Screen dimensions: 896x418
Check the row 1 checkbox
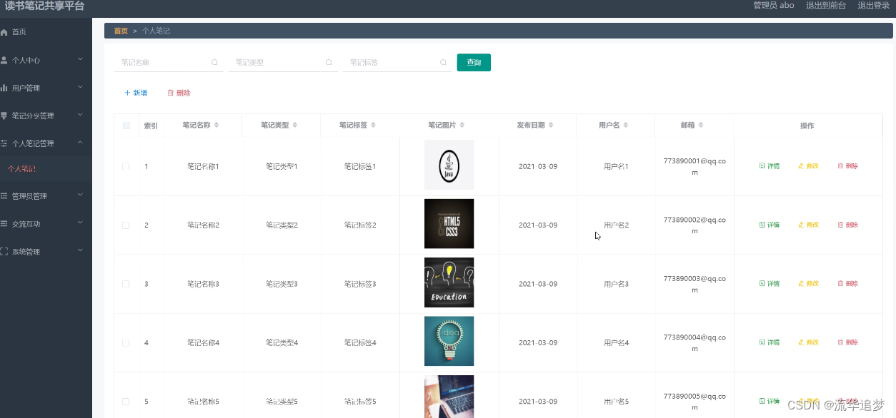(x=126, y=166)
